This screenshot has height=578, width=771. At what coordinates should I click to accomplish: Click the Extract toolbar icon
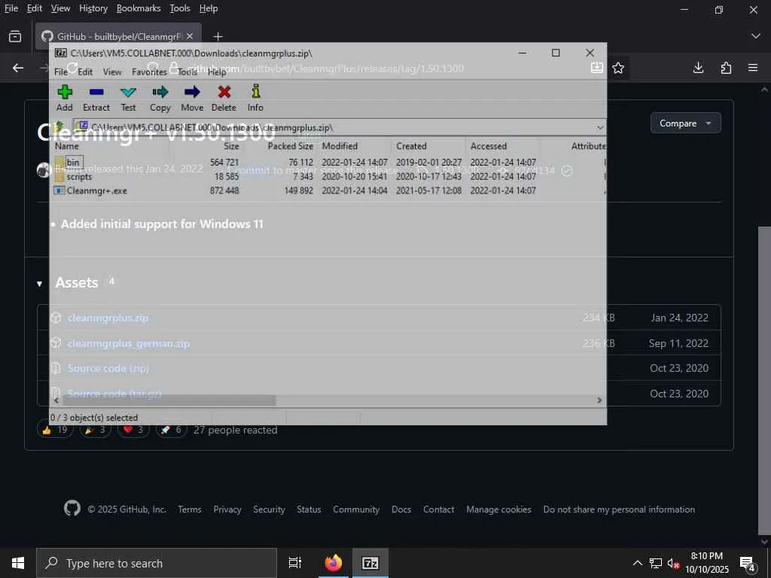96,98
